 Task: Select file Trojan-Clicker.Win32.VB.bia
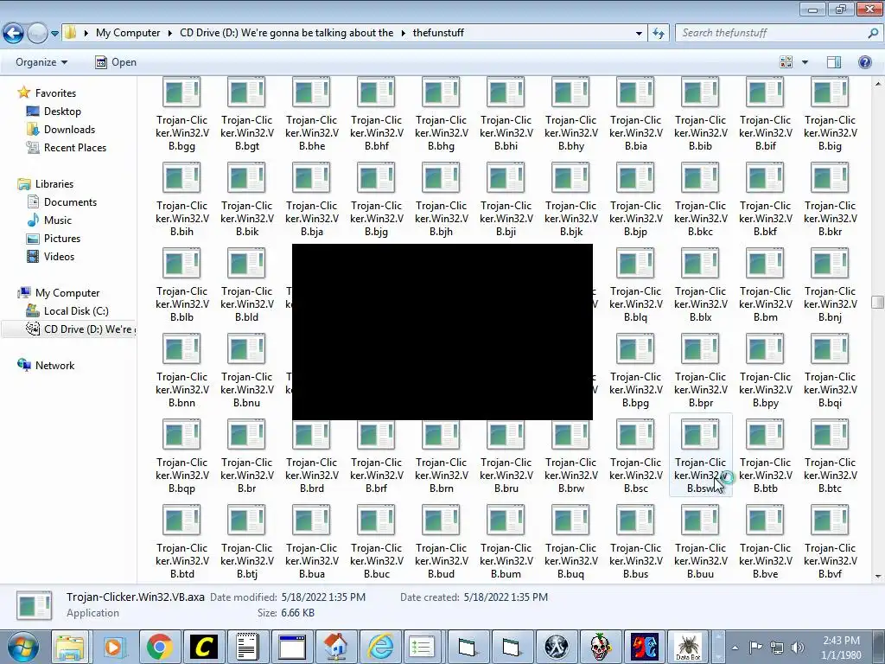tap(635, 115)
